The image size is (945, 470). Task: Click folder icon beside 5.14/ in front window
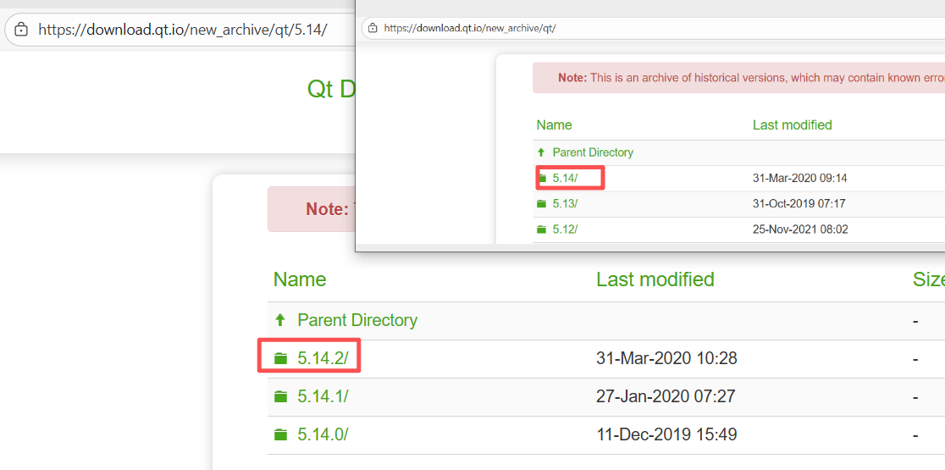point(541,179)
